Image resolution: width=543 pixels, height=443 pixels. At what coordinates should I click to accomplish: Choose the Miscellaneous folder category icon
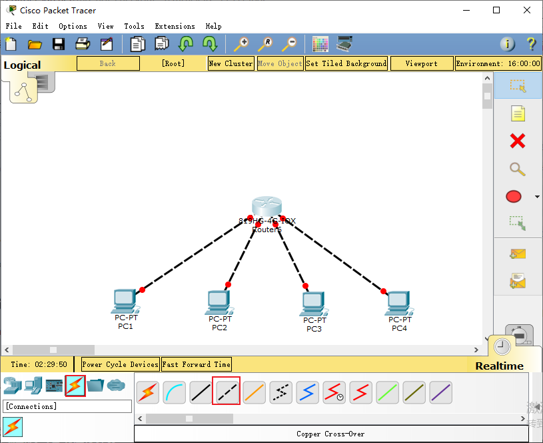pos(95,385)
